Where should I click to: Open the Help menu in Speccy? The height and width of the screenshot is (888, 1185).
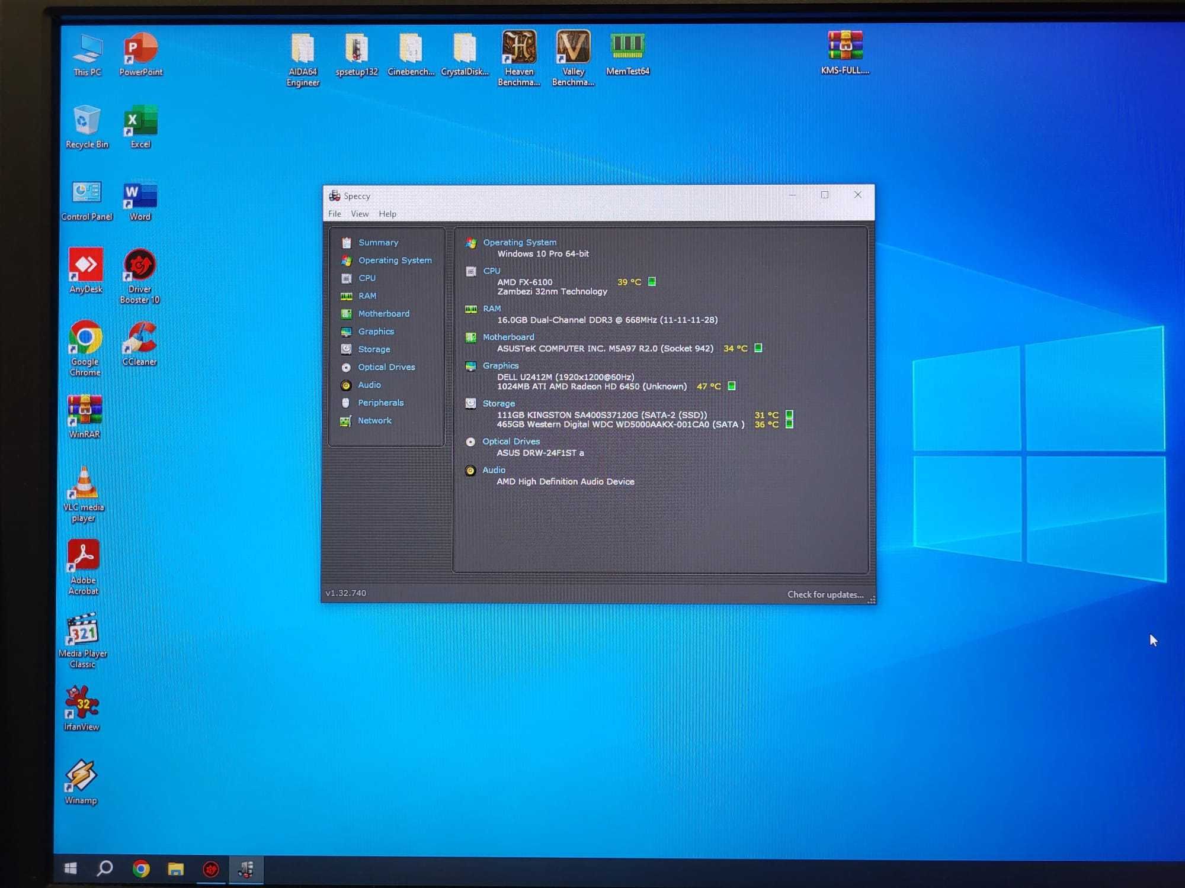(387, 214)
